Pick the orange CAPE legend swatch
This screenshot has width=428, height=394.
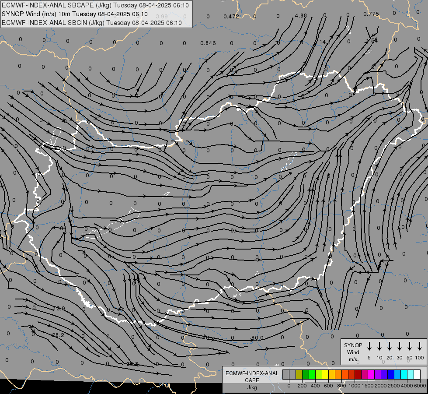pos(338,374)
